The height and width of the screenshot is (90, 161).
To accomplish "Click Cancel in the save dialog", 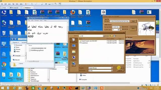I will [120, 70].
